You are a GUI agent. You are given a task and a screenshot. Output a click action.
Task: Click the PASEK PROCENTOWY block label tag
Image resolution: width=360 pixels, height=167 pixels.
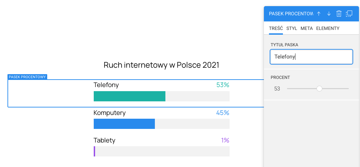click(27, 77)
